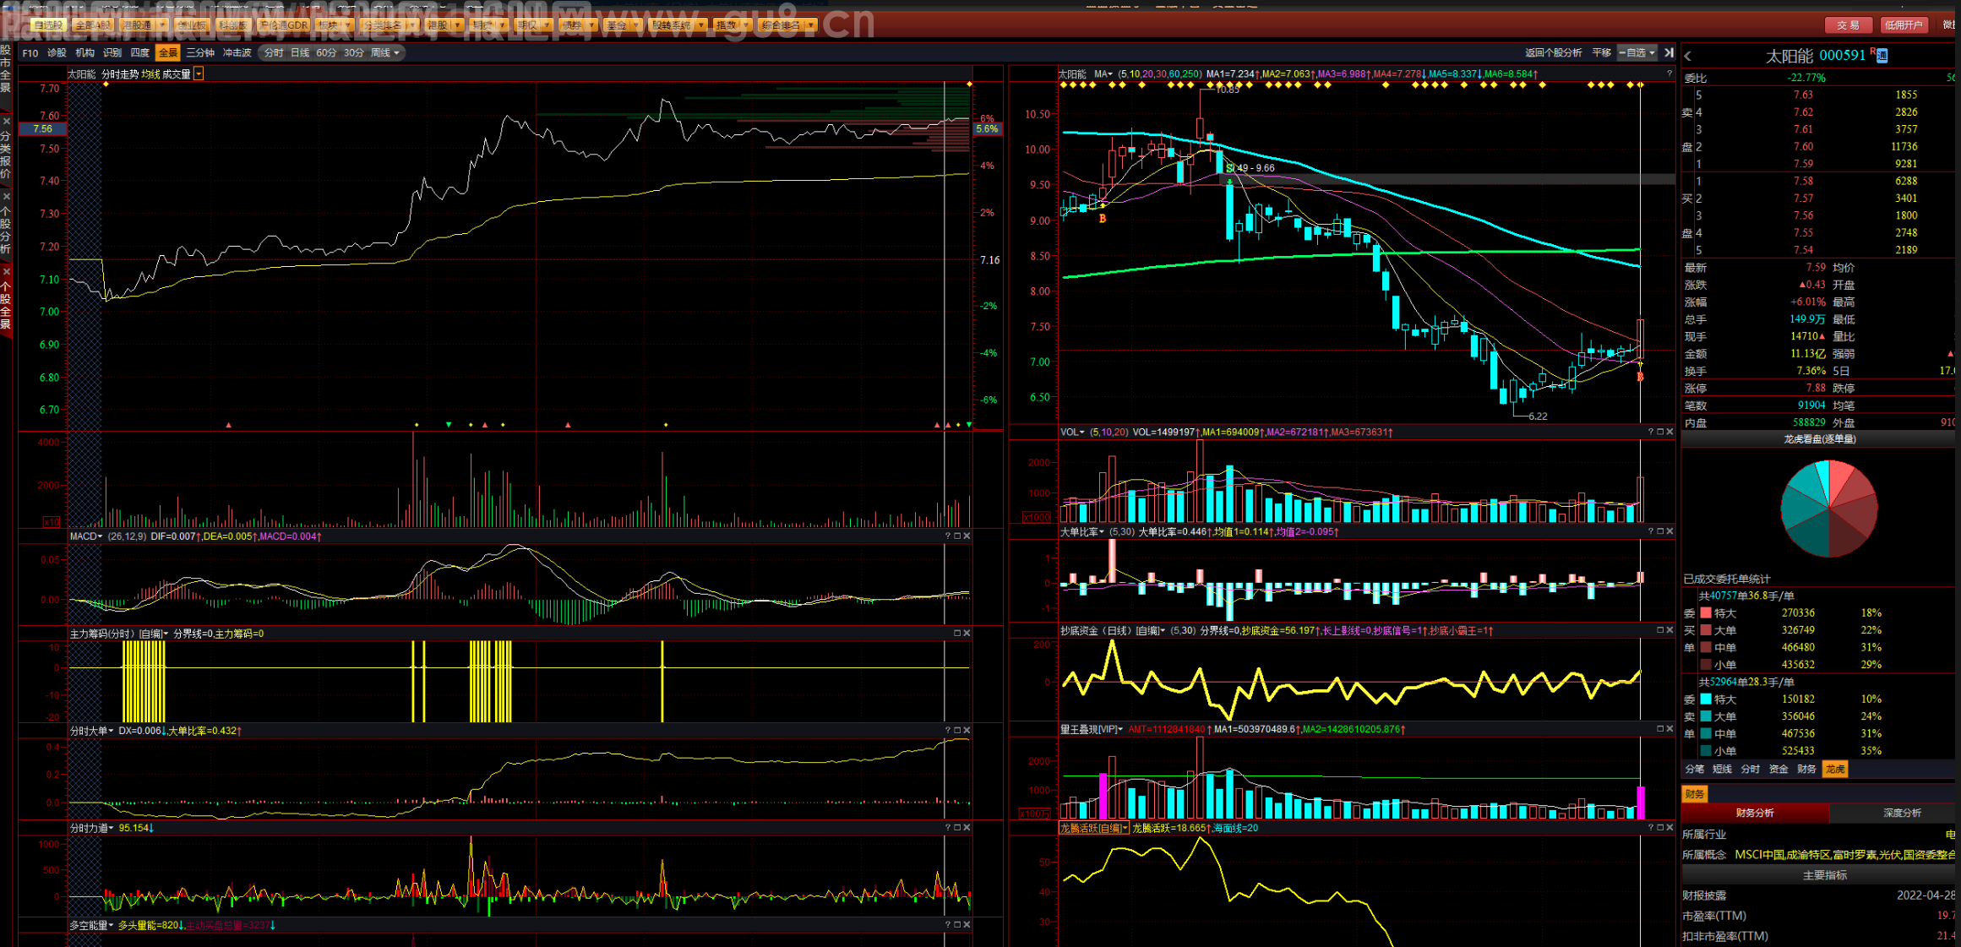
Task: Close the 大单比率 indicator panel
Action: (x=1670, y=531)
